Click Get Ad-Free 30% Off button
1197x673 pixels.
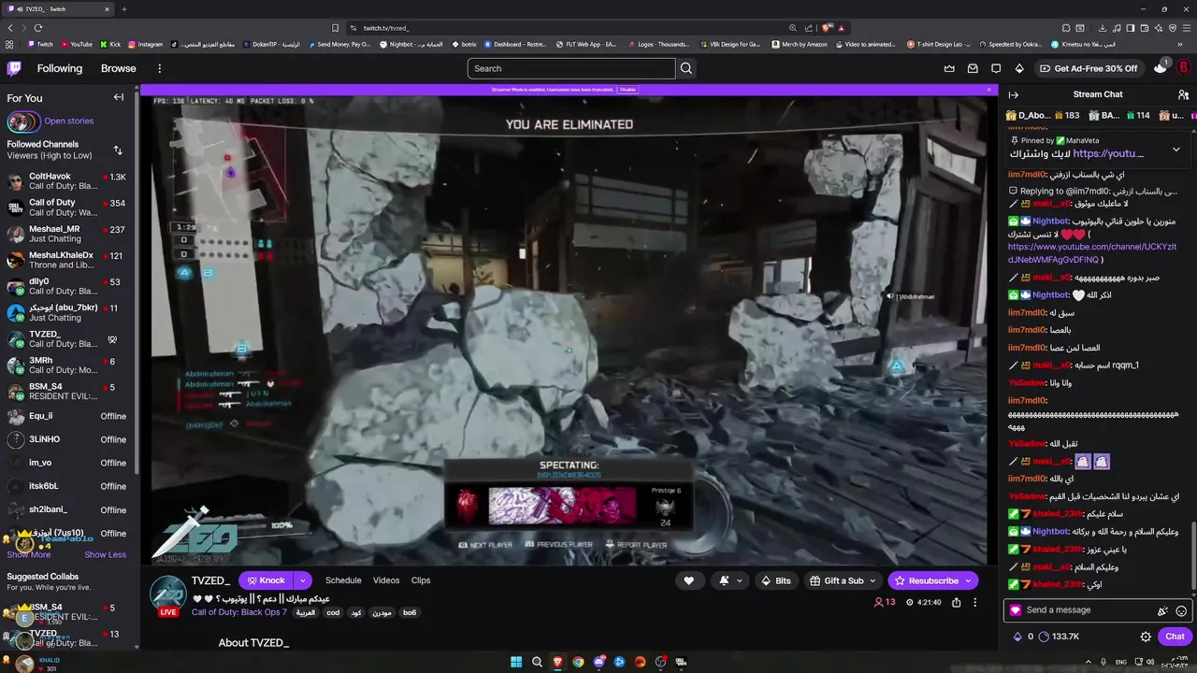tap(1088, 68)
